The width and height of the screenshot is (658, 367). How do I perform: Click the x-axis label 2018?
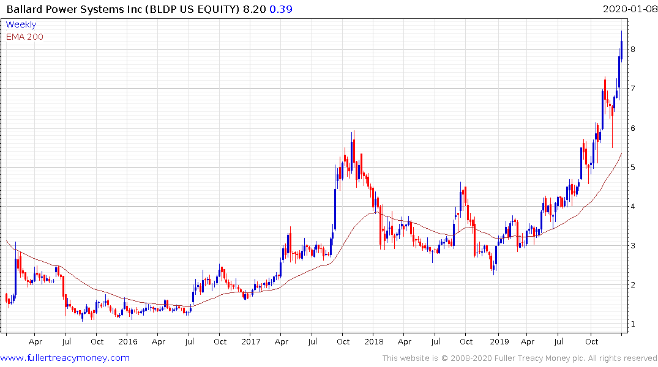point(374,341)
